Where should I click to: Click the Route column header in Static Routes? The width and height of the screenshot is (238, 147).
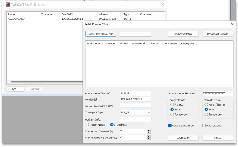(x=23, y=14)
